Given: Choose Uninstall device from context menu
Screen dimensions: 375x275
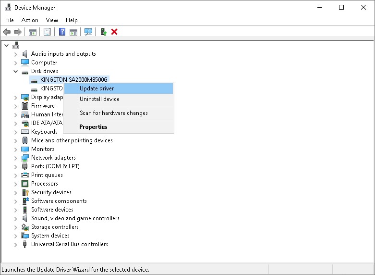Looking at the screenshot, I should point(119,99).
